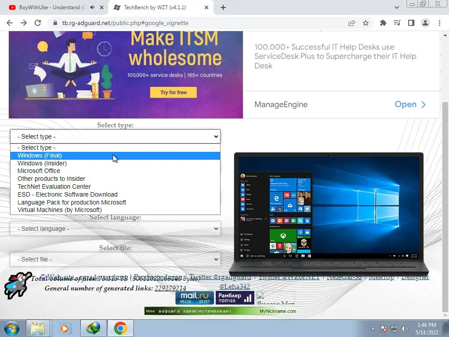Viewport: 449px width, 337px height.
Task: Open the Chrome three-dot menu
Action: click(439, 23)
